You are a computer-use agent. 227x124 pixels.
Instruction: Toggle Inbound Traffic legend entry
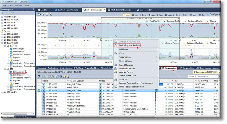point(172,21)
